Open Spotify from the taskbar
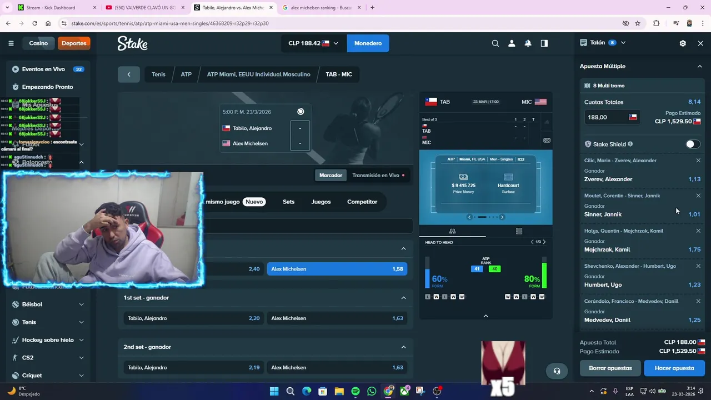This screenshot has width=711, height=400. pos(355,391)
